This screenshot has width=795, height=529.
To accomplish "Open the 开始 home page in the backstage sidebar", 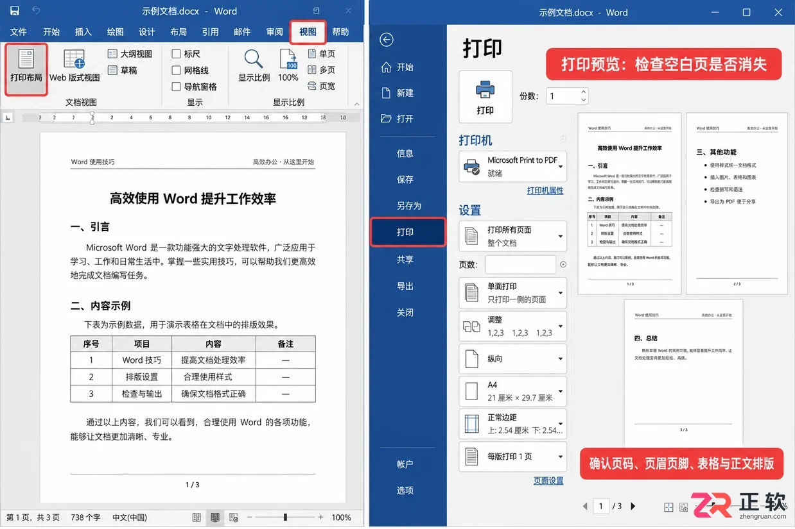I will (x=397, y=67).
